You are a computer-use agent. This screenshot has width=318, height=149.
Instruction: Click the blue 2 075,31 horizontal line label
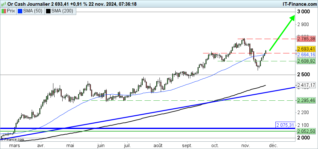286,125
